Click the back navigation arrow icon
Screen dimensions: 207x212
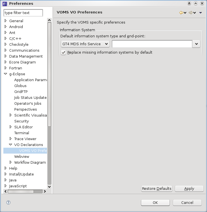181,13
